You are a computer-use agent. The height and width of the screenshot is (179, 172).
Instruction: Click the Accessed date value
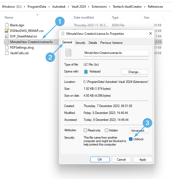click(x=106, y=120)
